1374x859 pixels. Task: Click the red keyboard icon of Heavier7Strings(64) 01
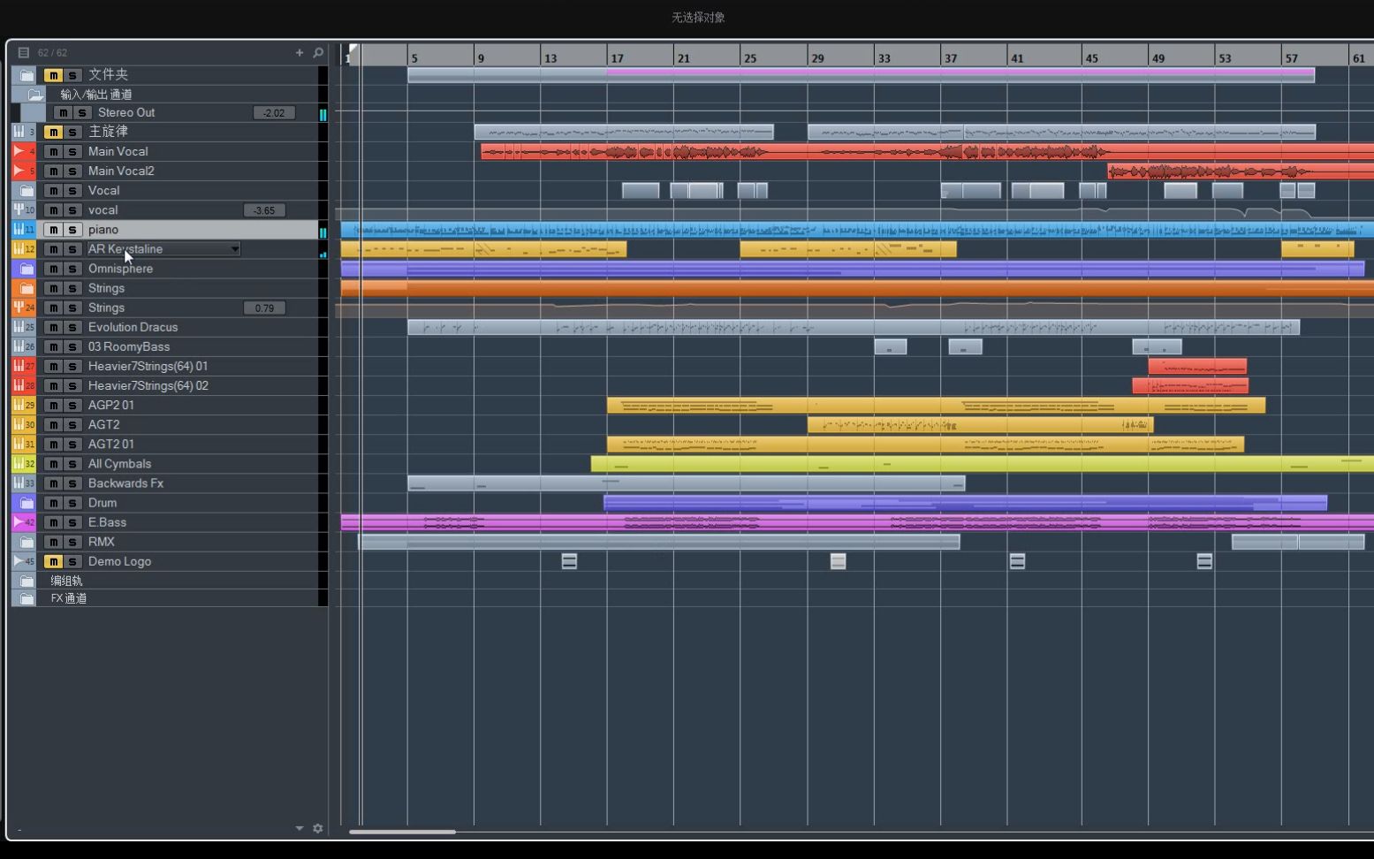click(19, 366)
